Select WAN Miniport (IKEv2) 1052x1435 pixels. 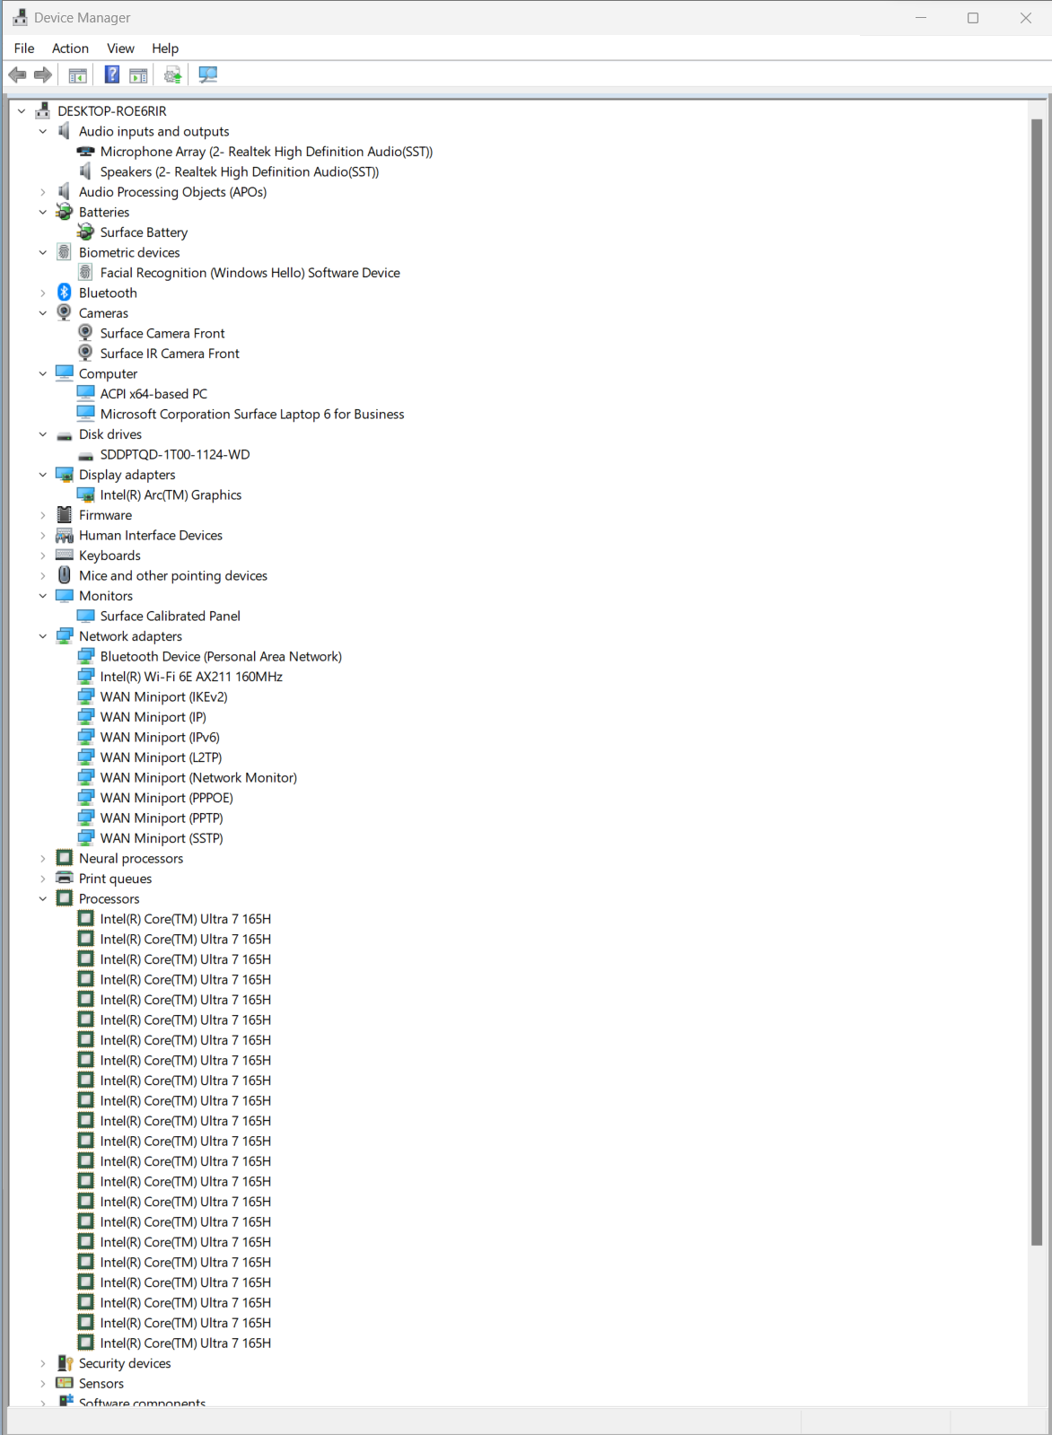point(164,697)
